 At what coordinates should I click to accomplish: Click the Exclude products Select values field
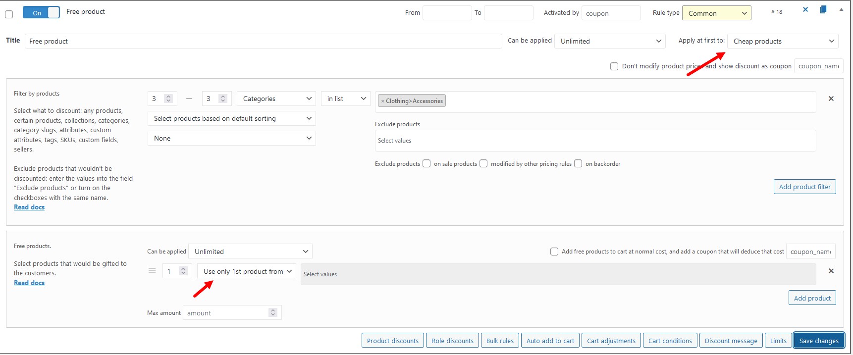(595, 141)
